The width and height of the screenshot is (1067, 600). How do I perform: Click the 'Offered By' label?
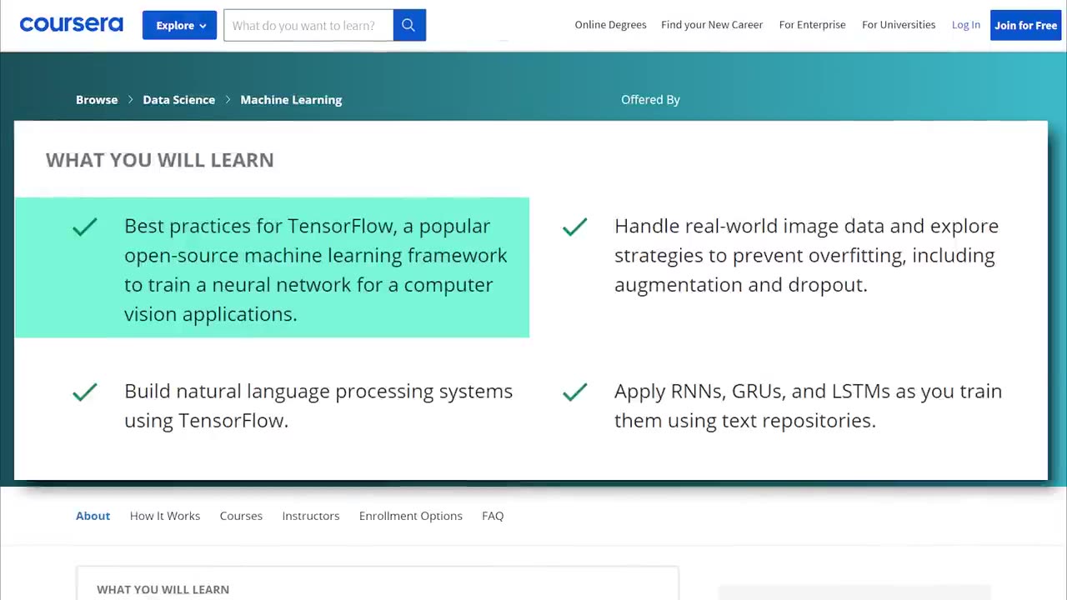650,99
